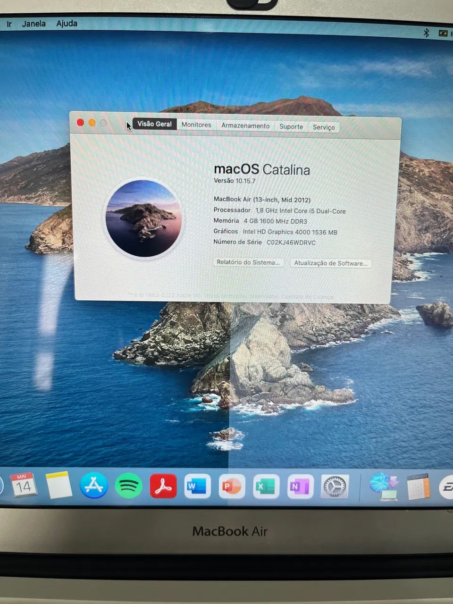The image size is (453, 604).
Task: Click the Número de Série label
Action: point(237,242)
